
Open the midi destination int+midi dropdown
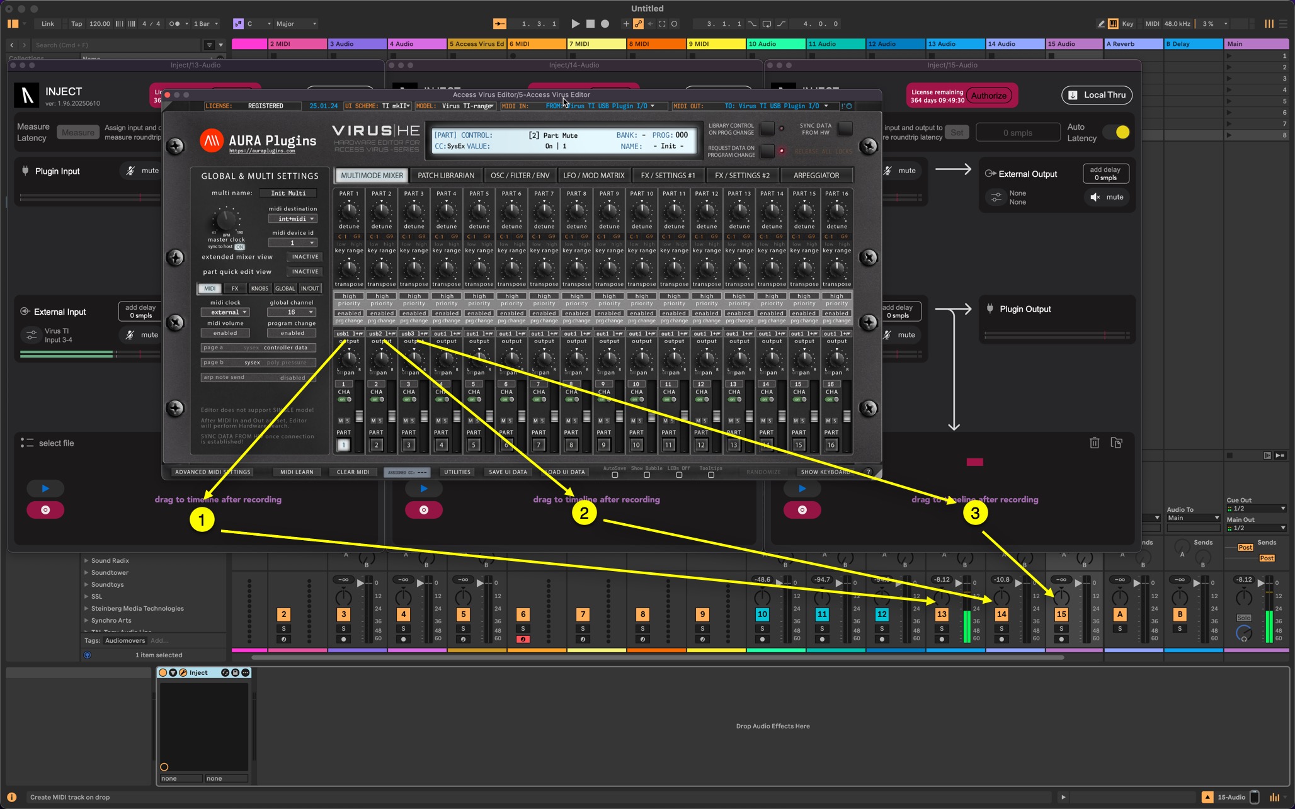(292, 219)
